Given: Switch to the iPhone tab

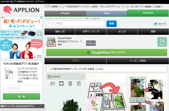Looking at the screenshot, I should click(65, 13).
